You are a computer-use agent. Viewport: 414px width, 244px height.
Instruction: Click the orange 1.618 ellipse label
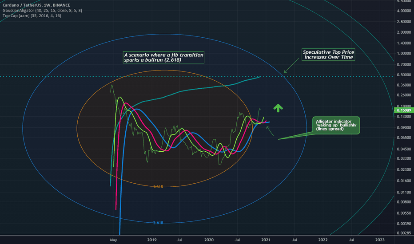158,187
